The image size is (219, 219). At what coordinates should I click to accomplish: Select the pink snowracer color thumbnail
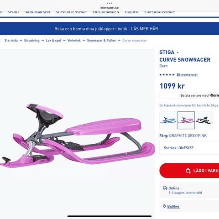pos(186,120)
